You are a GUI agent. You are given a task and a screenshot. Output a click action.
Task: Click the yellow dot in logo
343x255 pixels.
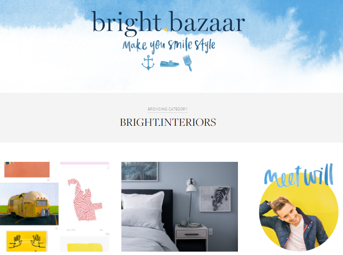pos(166,30)
